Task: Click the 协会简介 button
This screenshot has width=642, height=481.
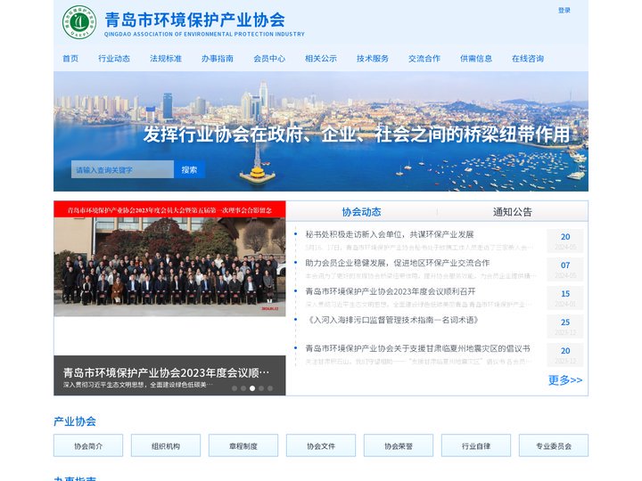Action: click(88, 445)
